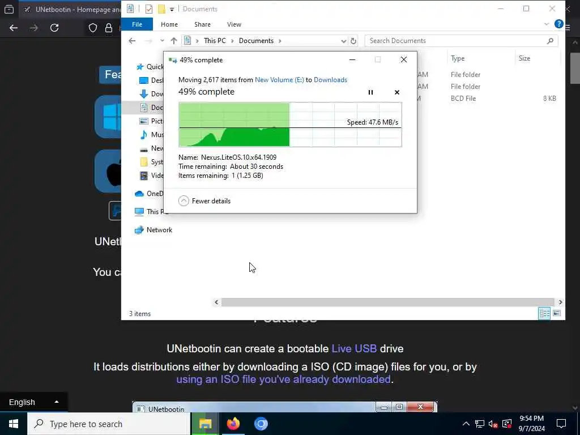
Task: Open Explorer help question mark
Action: coord(558,24)
